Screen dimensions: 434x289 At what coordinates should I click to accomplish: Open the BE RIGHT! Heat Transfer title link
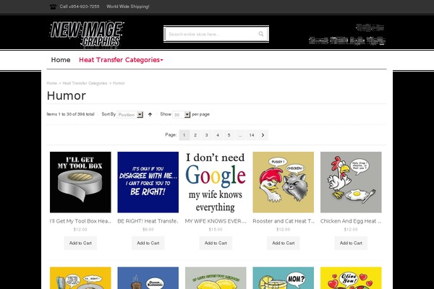(x=148, y=221)
